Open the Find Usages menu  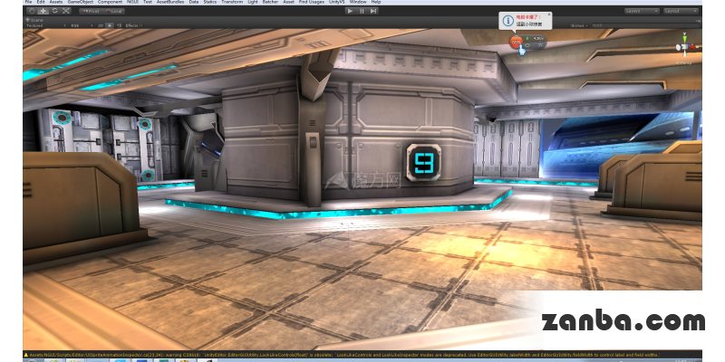312,3
